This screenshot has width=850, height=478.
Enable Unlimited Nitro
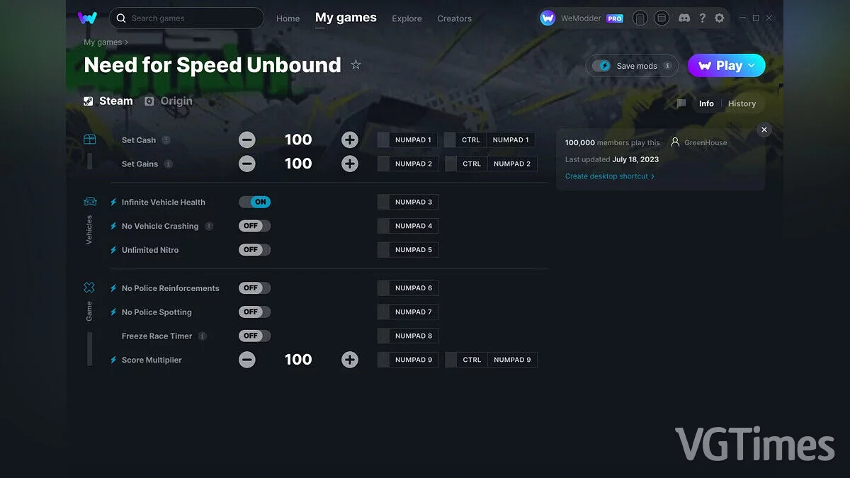[254, 249]
